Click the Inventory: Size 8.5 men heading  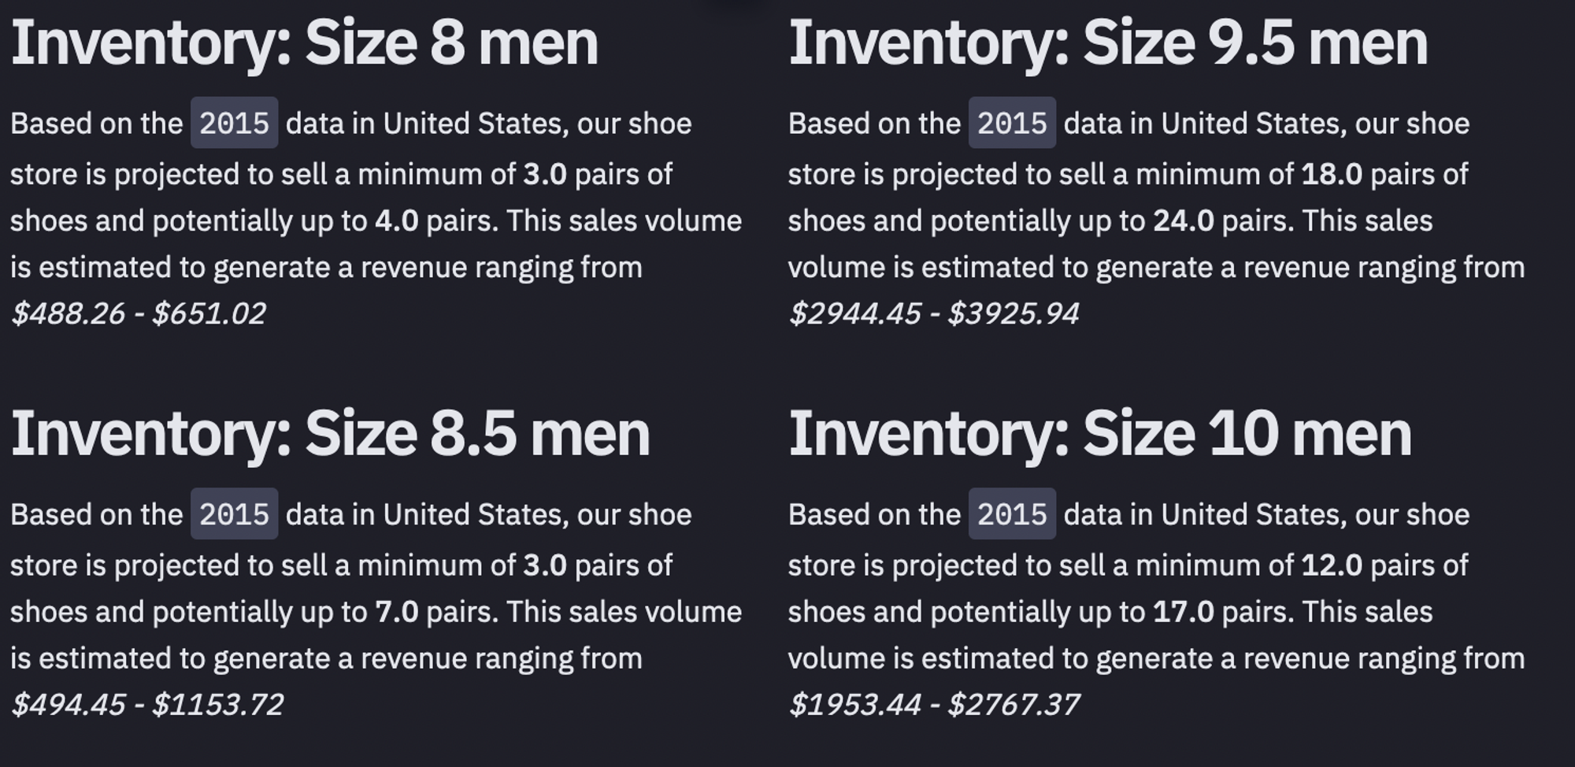click(x=330, y=435)
